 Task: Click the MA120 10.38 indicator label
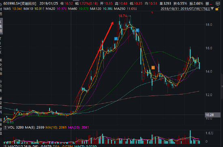(x=101, y=9)
